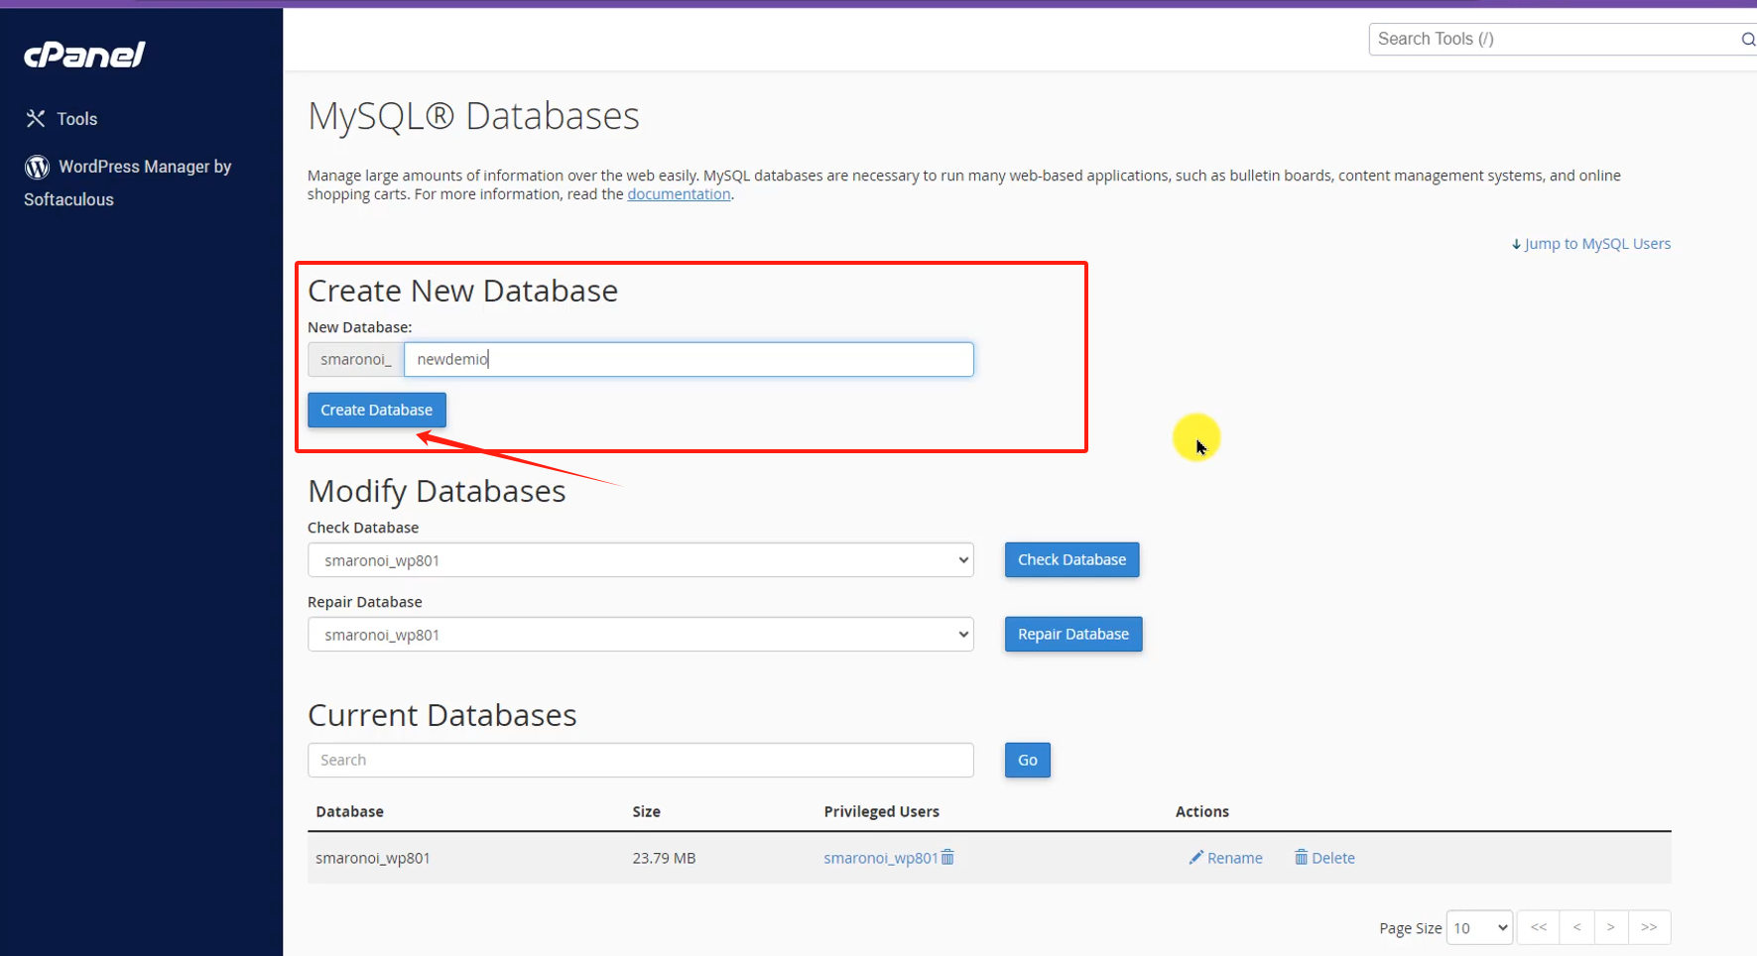Open the Page Size dropdown

pos(1479,927)
